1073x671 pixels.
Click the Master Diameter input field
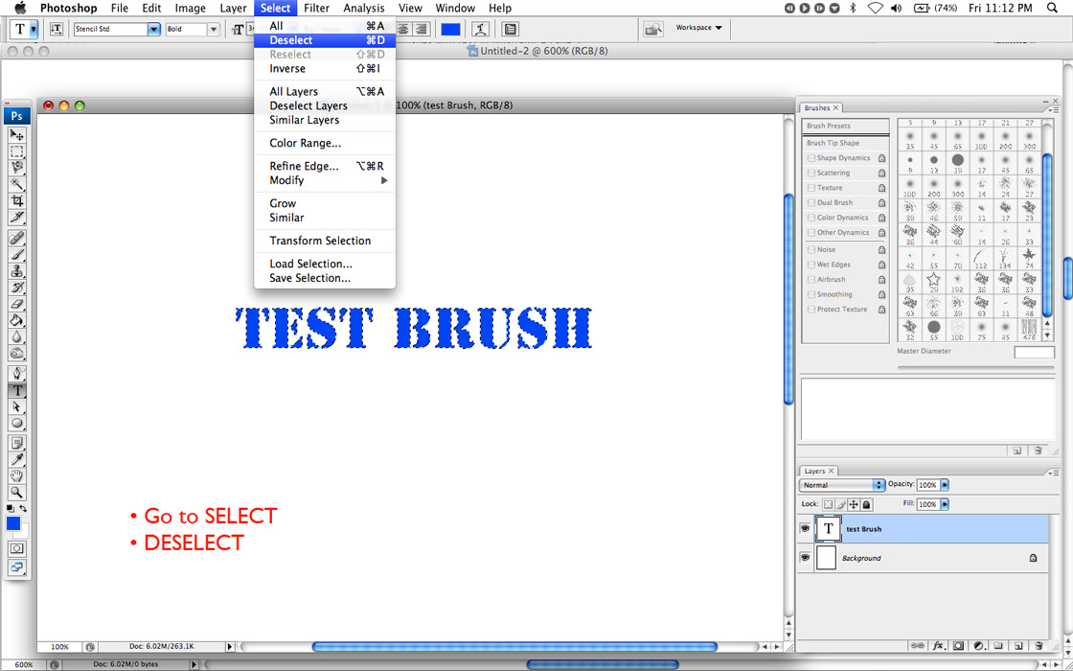(1034, 352)
